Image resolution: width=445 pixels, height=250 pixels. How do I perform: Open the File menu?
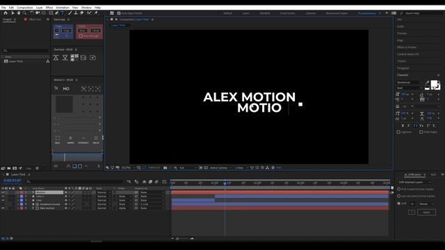click(3, 8)
